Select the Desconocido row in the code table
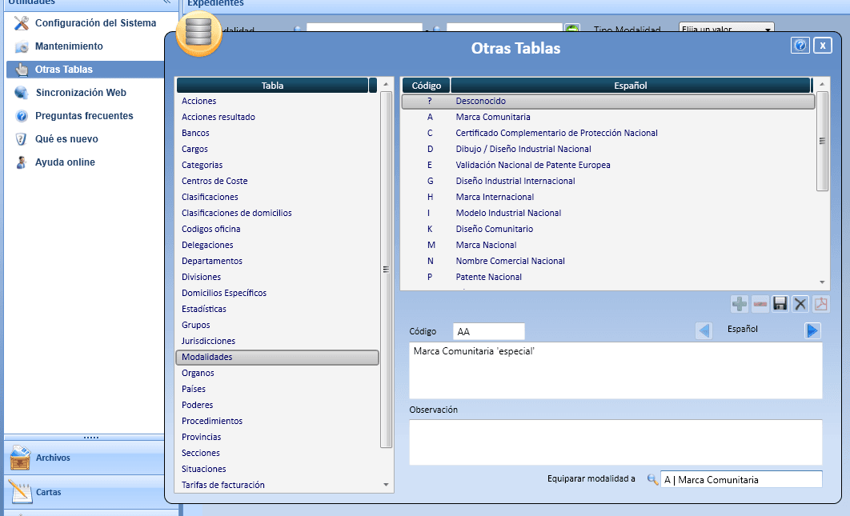The image size is (850, 516). pyautogui.click(x=608, y=102)
